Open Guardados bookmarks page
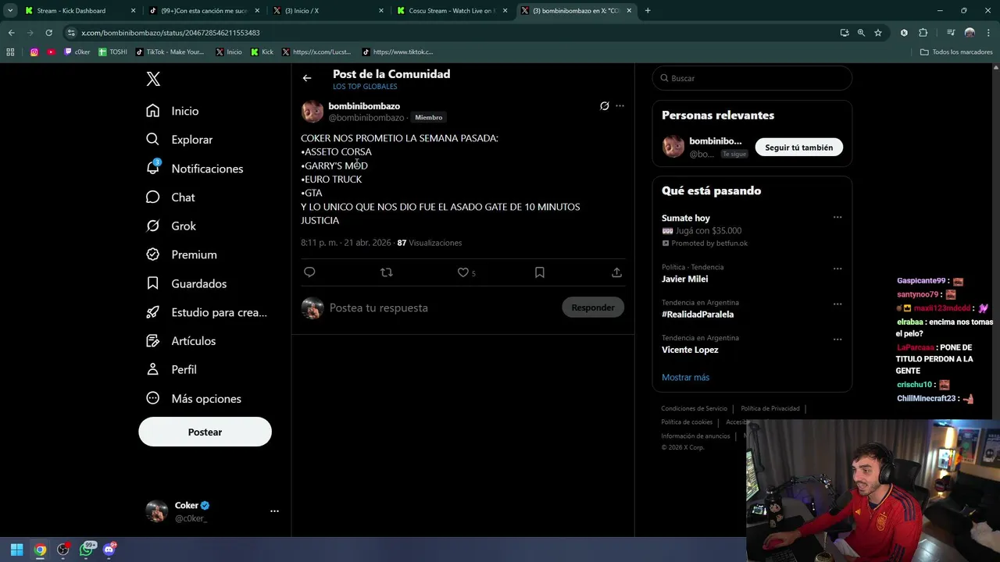This screenshot has height=562, width=1000. [x=186, y=283]
